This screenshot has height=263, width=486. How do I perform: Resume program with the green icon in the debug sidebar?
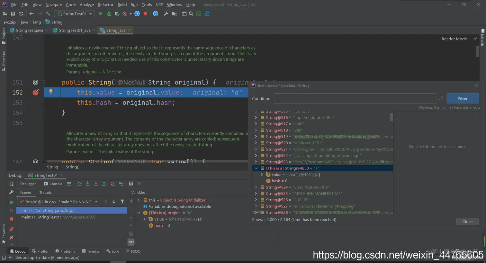(12, 202)
